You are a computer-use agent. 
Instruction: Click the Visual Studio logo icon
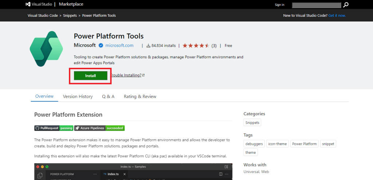[x=28, y=4]
